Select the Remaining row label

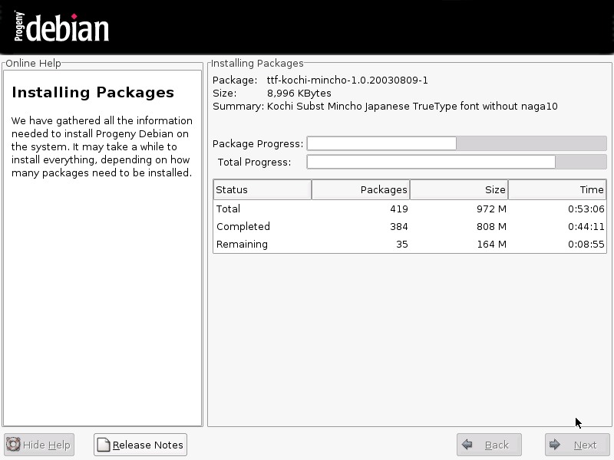coord(242,244)
